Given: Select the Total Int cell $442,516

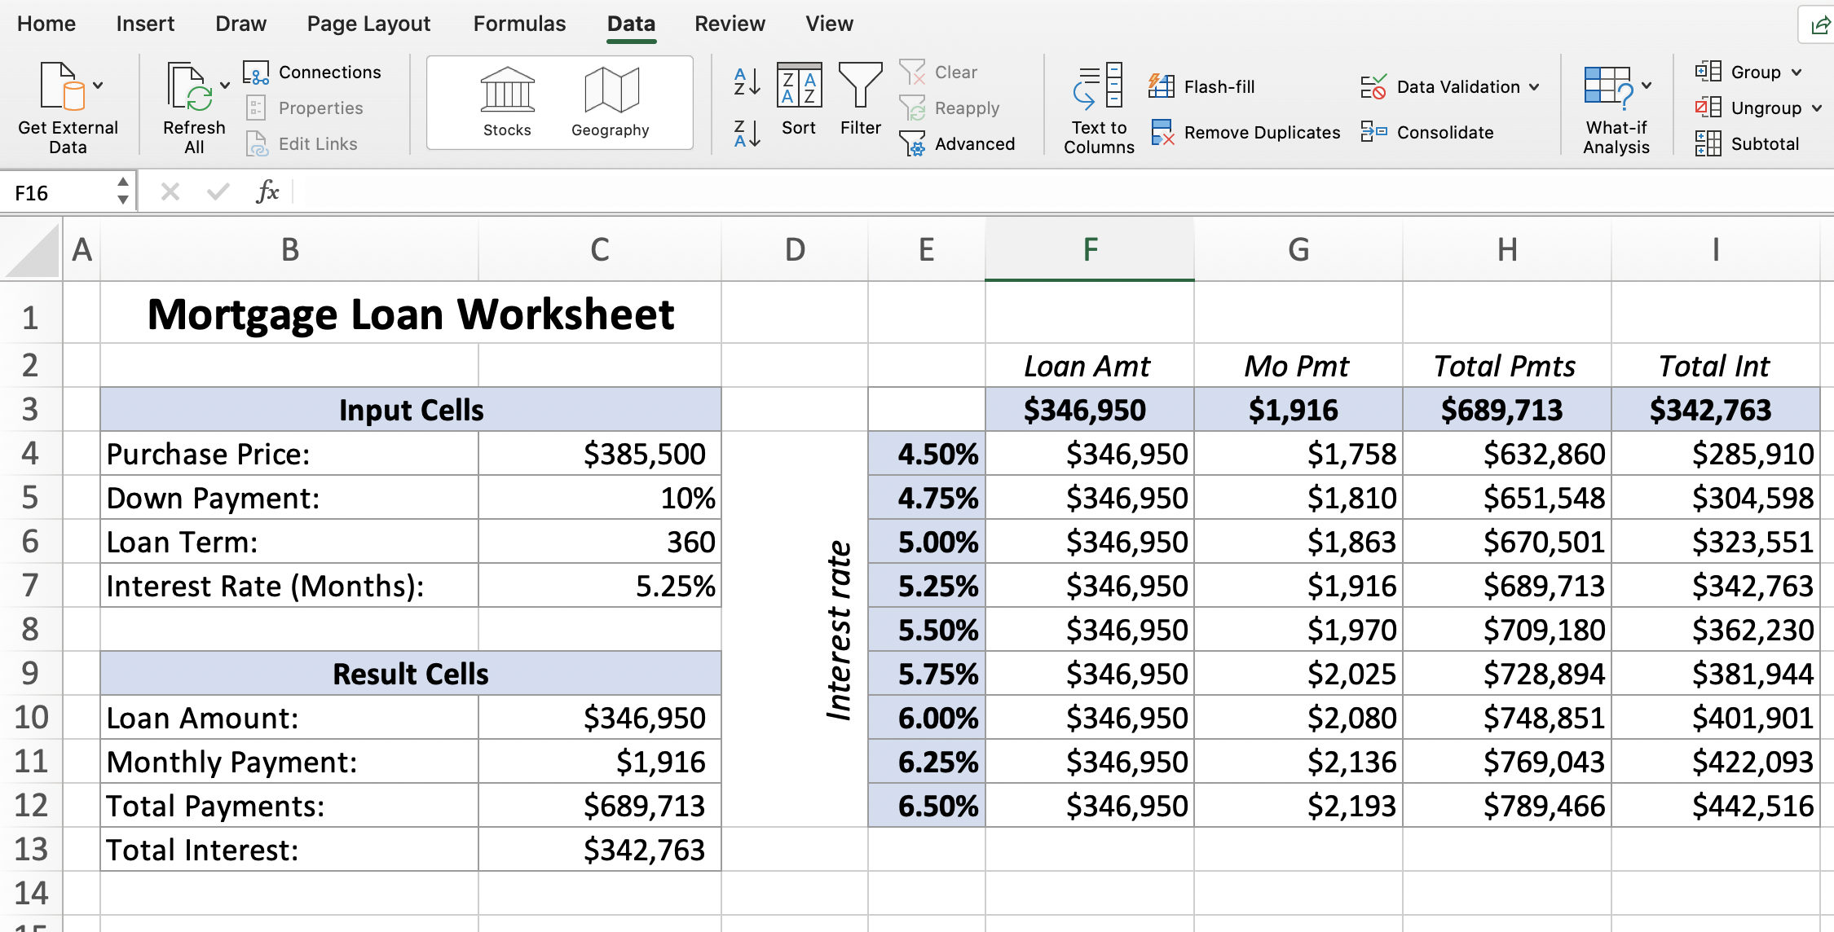Looking at the screenshot, I should 1716,806.
